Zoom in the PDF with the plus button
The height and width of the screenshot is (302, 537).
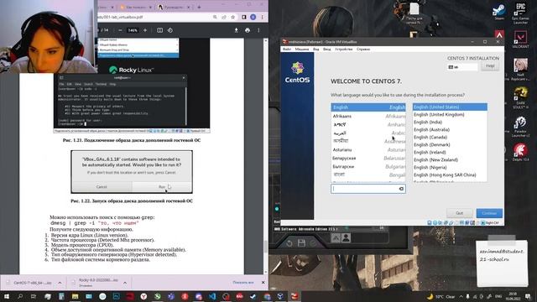(145, 30)
